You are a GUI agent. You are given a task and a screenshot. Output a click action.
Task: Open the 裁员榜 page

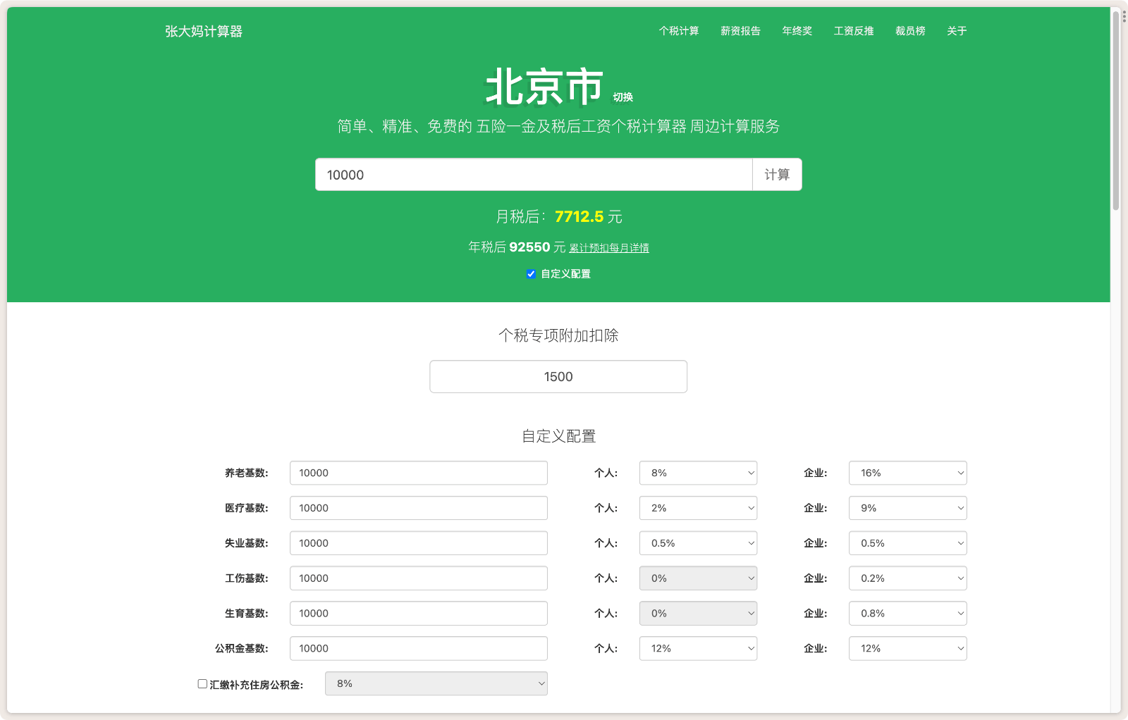coord(909,31)
